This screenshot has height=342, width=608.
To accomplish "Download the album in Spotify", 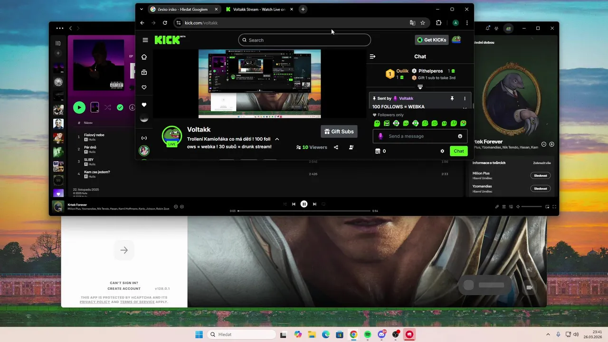I will (x=132, y=108).
